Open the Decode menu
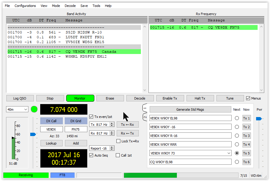The width and height of the screenshot is (270, 181). 70,5
